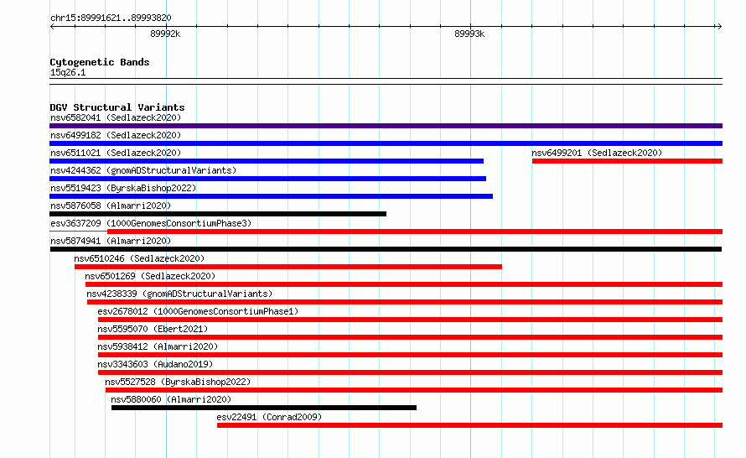Select the red nsv6501269 variant bar

[404, 284]
